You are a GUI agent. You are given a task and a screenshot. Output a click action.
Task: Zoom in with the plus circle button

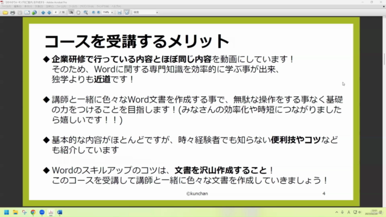tap(98, 12)
